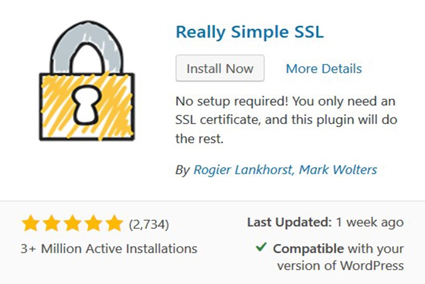
Task: Open the Really Simple SSL title link
Action: pos(249,32)
